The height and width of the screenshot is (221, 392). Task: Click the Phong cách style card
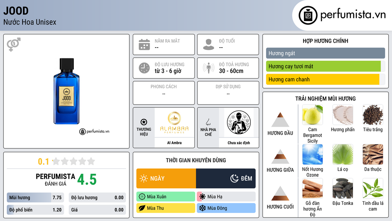(164, 93)
